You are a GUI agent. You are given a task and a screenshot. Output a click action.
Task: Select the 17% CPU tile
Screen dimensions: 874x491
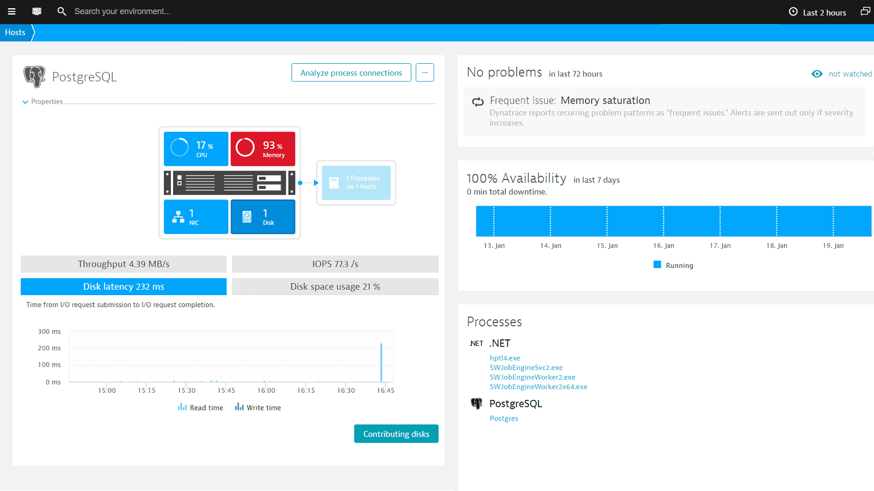click(196, 148)
